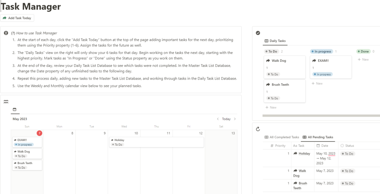380x194 pixels.
Task: Go to previous month using left chevron
Action: [x=218, y=119]
